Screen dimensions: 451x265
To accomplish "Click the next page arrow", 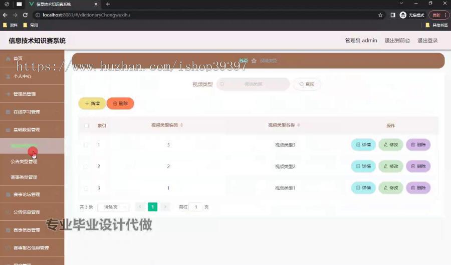I will tap(165, 206).
